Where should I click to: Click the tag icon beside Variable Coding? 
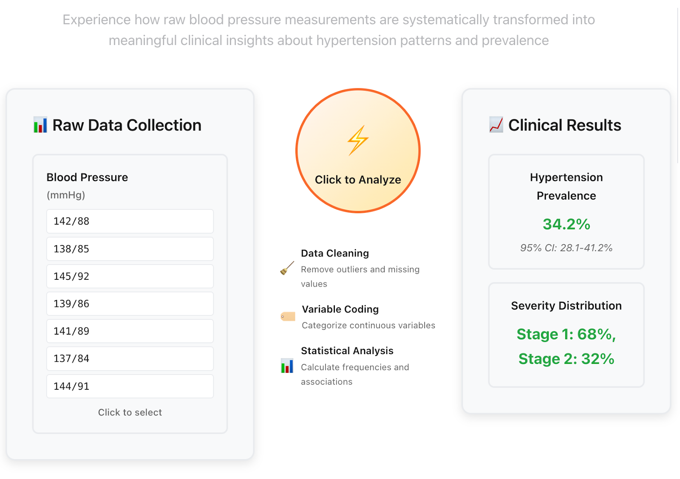click(287, 316)
